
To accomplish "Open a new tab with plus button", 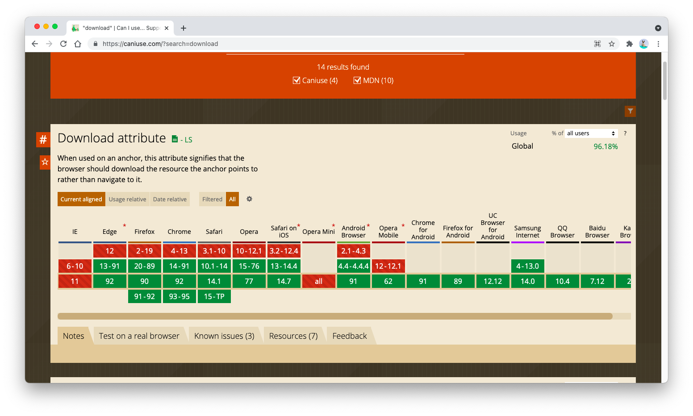I will point(184,28).
